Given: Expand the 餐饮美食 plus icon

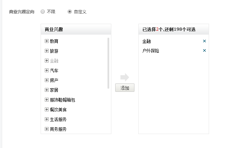Looking at the screenshot, I should pos(47,110).
